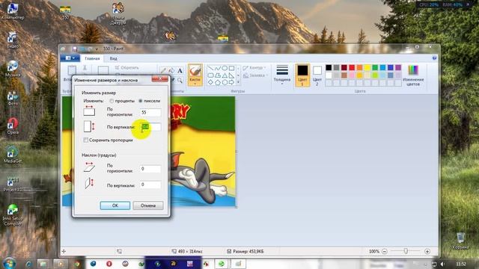Adjust the zoom slider in status bar
This screenshot has height=269, width=479.
tap(406, 251)
